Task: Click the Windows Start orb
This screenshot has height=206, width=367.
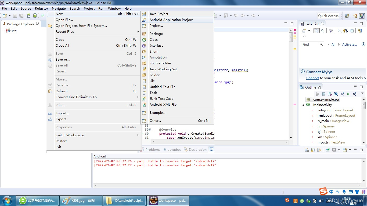Action: tap(7, 200)
